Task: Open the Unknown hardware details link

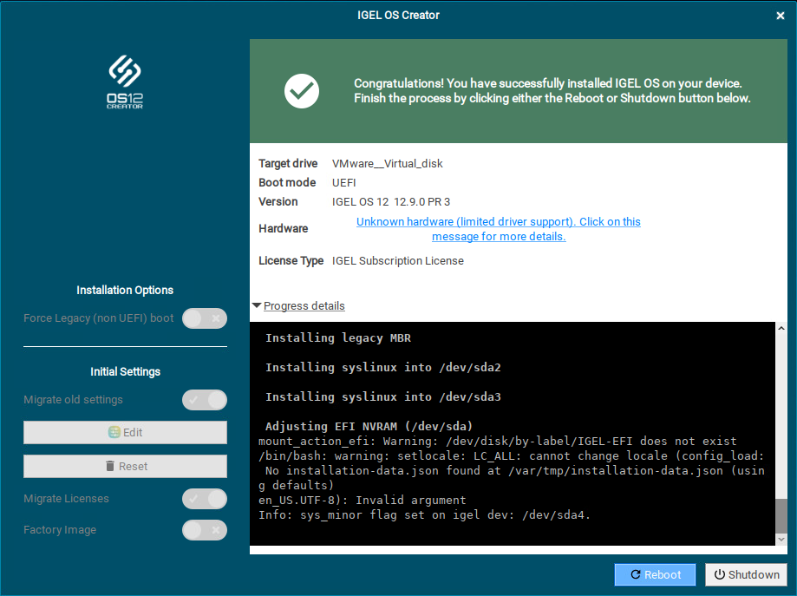Action: pyautogui.click(x=498, y=229)
